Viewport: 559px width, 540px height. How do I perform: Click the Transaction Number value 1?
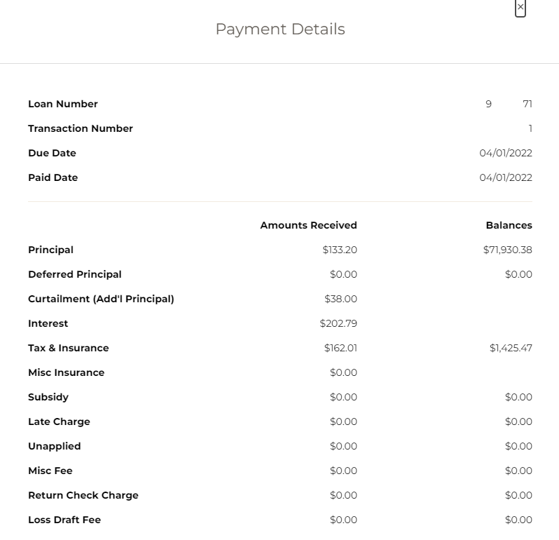point(530,128)
